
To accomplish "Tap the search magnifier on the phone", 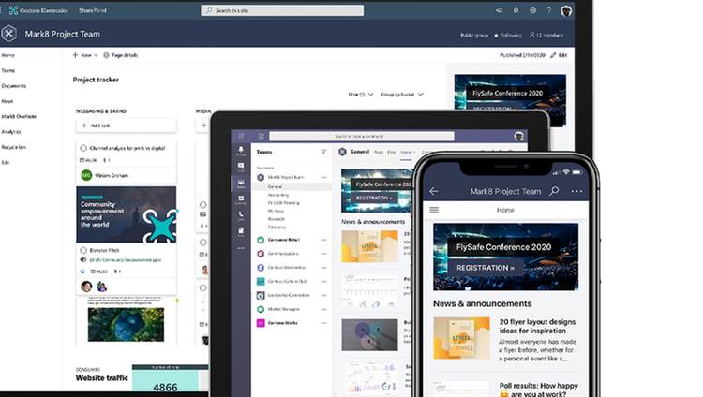I will tap(554, 191).
